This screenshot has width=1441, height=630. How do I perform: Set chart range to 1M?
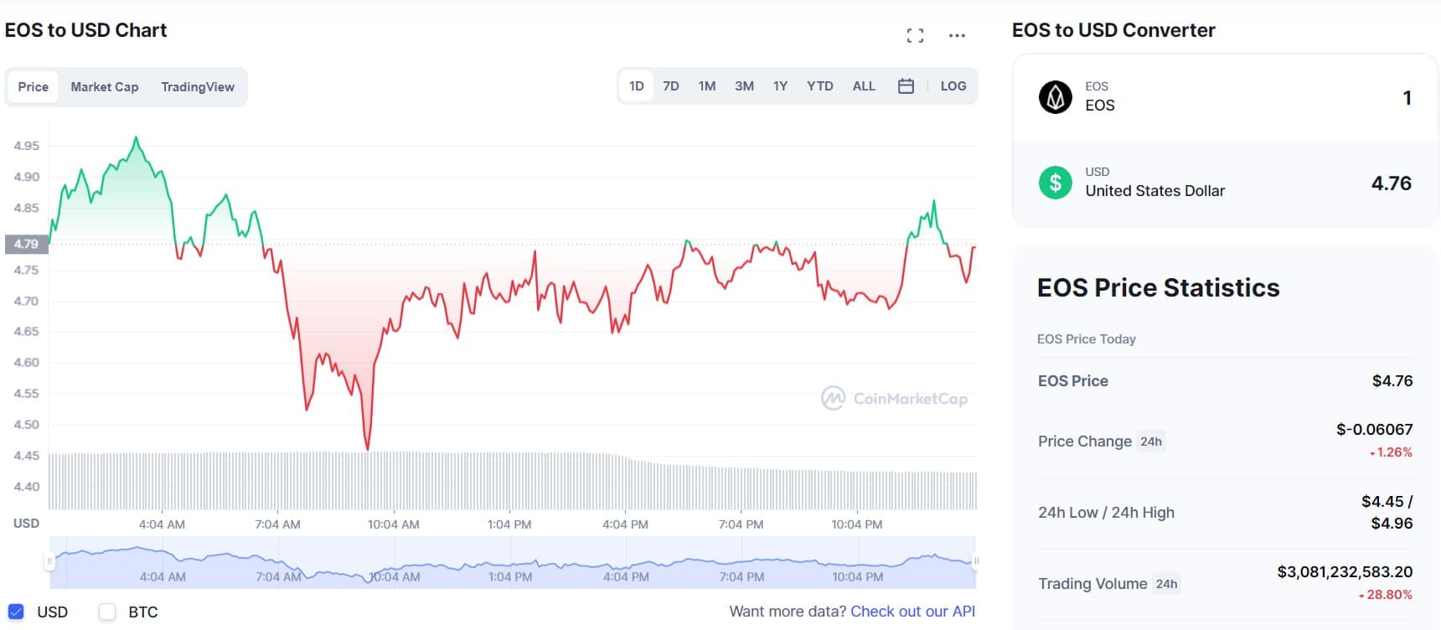coord(707,85)
